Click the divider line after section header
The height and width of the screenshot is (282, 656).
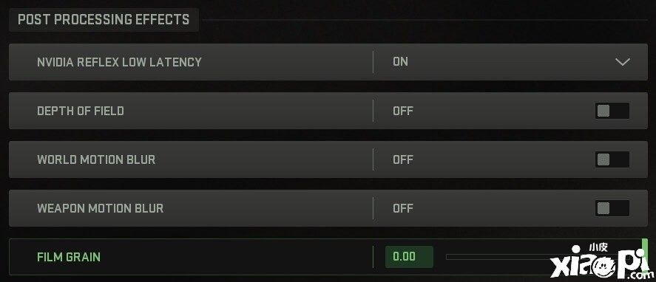coord(423,20)
